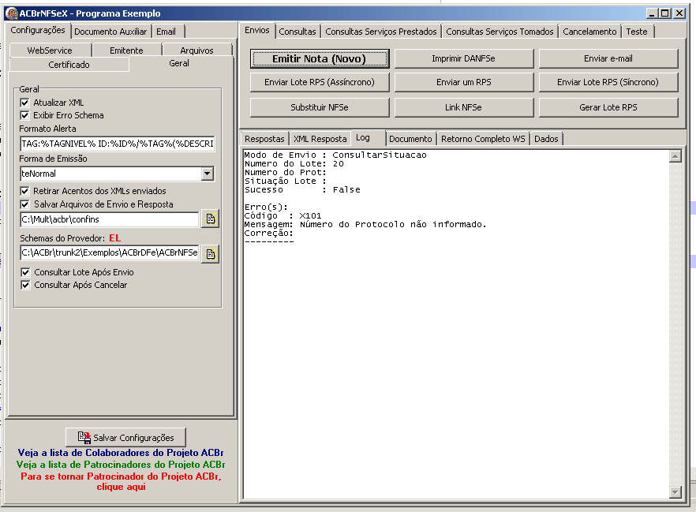The width and height of the screenshot is (696, 512).
Task: Open the Email configuration tab
Action: click(166, 32)
